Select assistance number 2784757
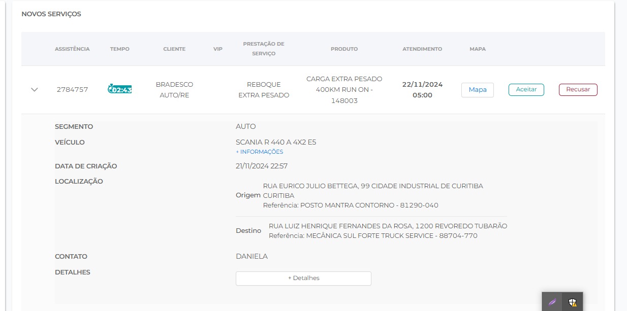This screenshot has height=311, width=627. [72, 90]
